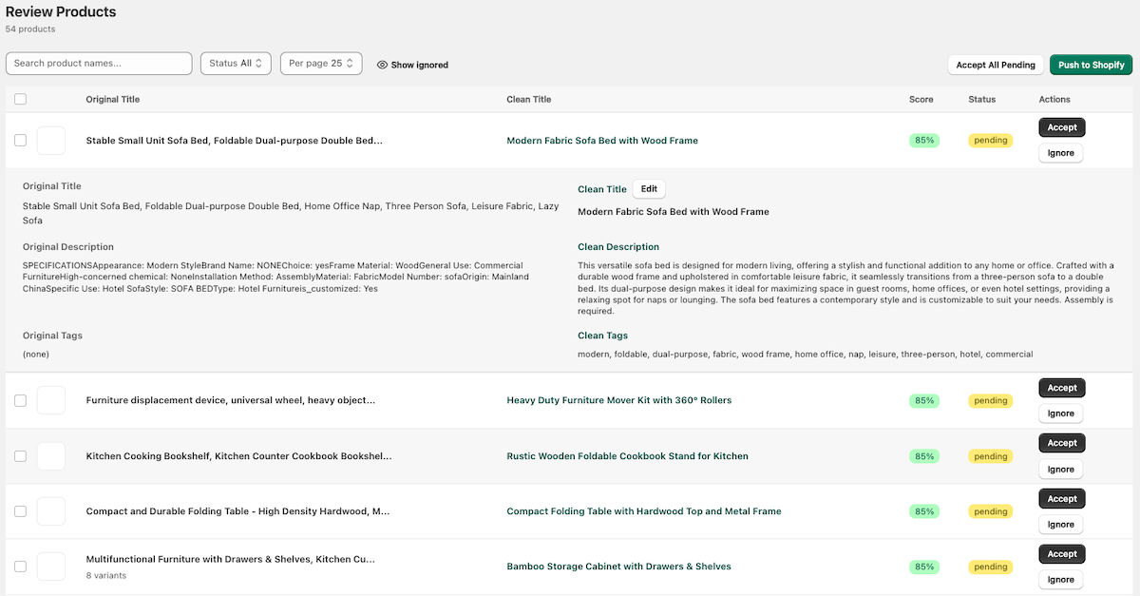
Task: Expand the Compact and Durable Folding Table row
Action: (237, 511)
